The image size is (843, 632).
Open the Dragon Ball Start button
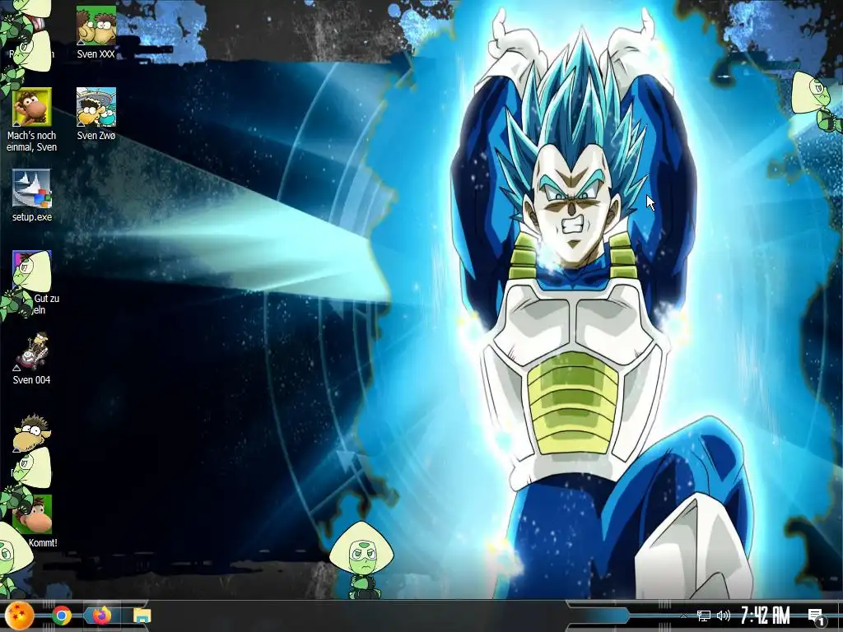(20, 616)
